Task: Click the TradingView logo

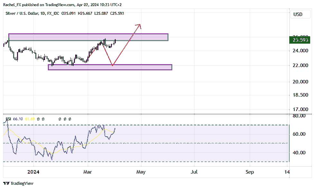Action: (x=18, y=183)
